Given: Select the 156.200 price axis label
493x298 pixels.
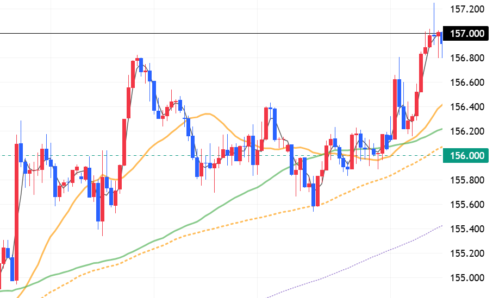Looking at the screenshot, I should point(467,131).
